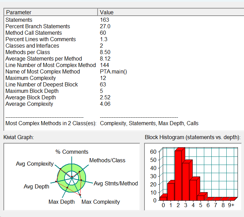Select the Line Number of Deepest Block row
The height and width of the screenshot is (217, 244).
pyautogui.click(x=41, y=85)
